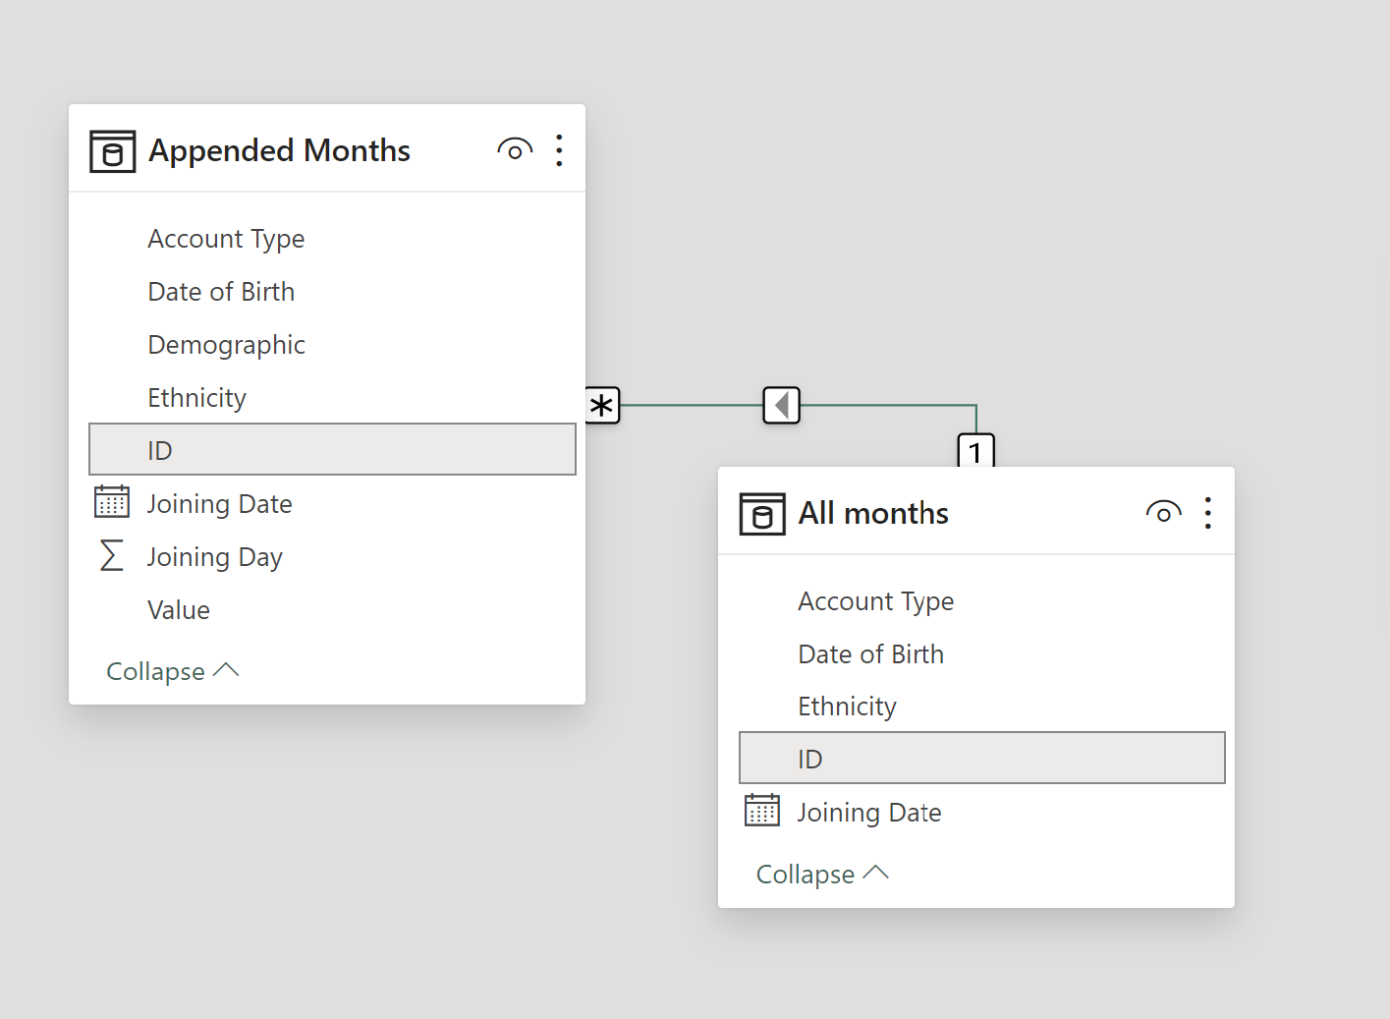Click the Appended Months table title

click(x=279, y=150)
